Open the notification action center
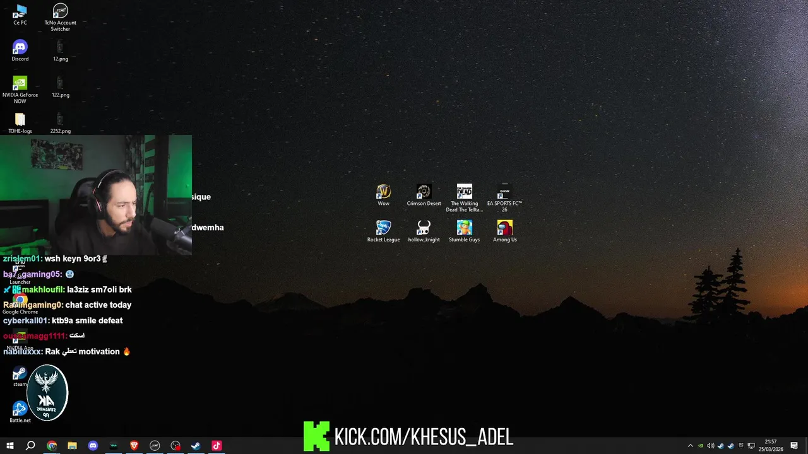 tap(794, 446)
